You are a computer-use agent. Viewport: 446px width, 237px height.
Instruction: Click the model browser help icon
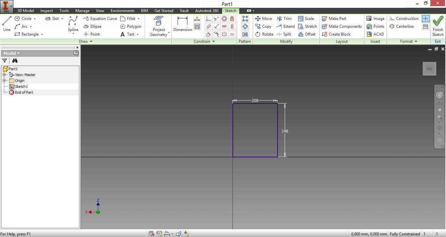pos(76,53)
